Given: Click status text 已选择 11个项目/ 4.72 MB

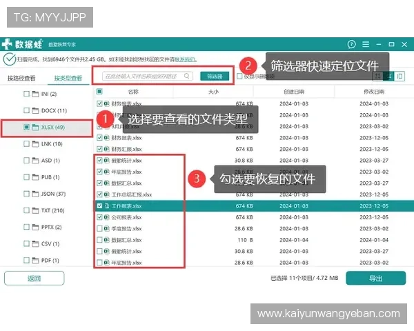Looking at the screenshot, I should (x=304, y=278).
